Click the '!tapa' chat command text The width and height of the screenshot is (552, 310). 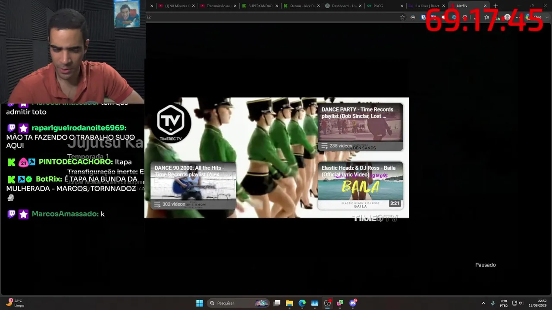[123, 162]
